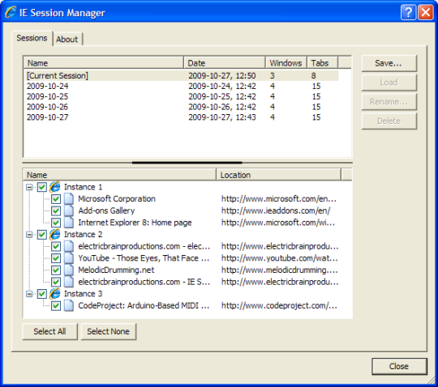The height and width of the screenshot is (387, 438).
Task: Click the help question mark in title bar
Action: [x=408, y=12]
